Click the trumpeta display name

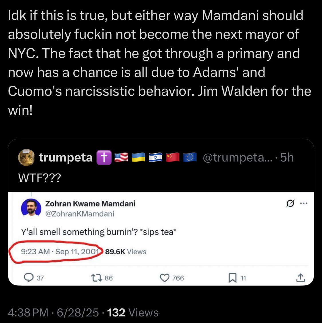[66, 157]
